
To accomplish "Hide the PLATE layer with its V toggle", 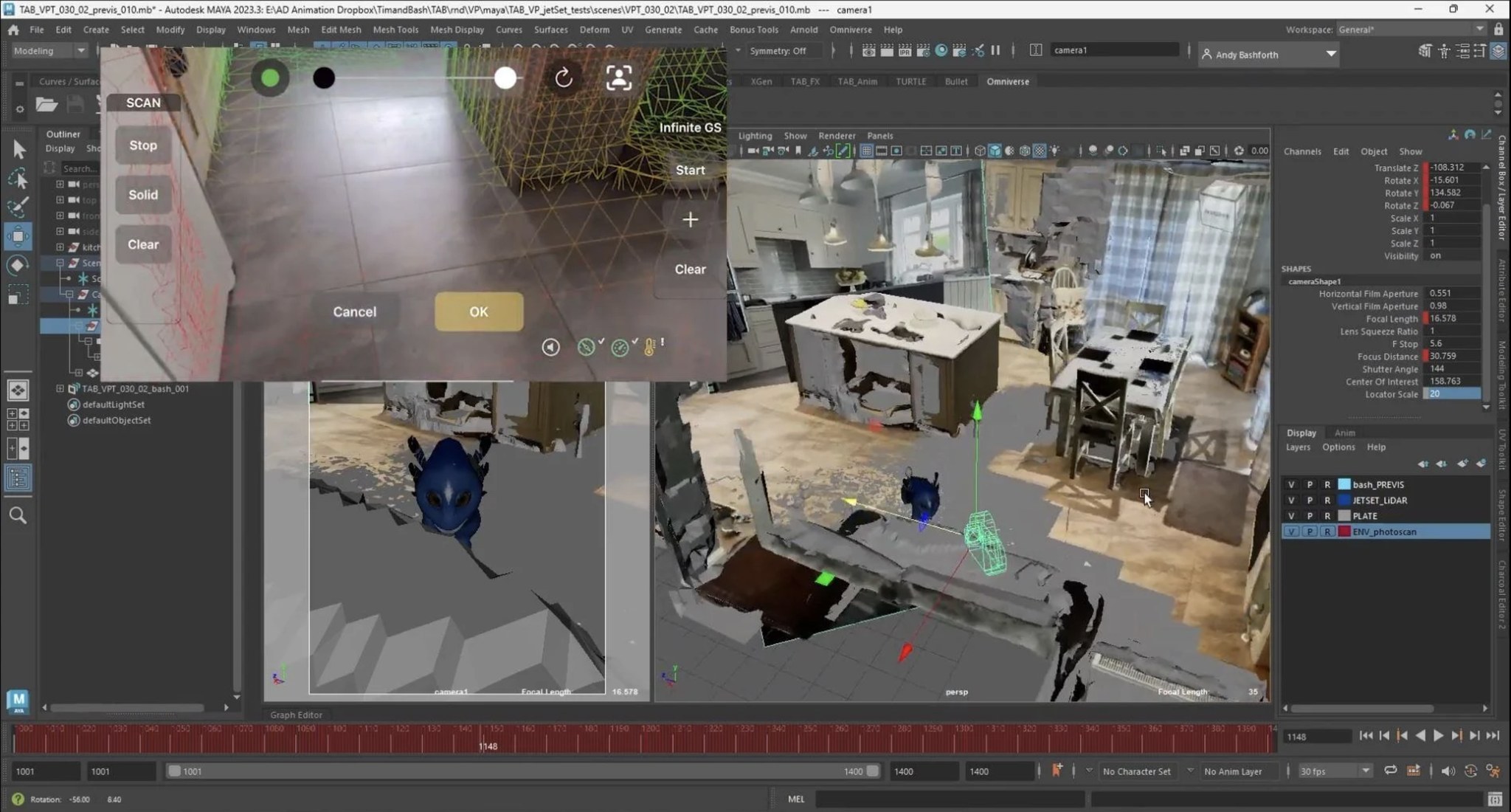I will 1292,515.
